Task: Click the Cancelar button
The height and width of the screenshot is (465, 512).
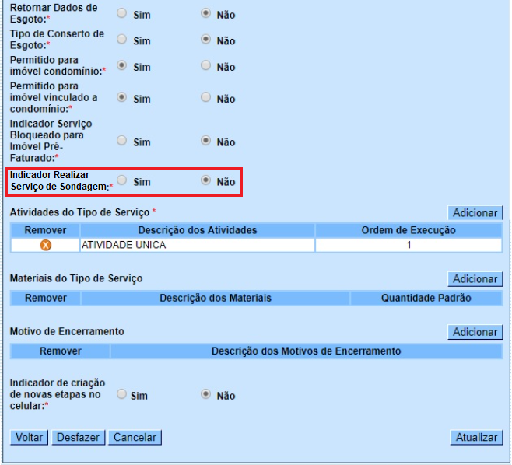Action: pos(135,437)
